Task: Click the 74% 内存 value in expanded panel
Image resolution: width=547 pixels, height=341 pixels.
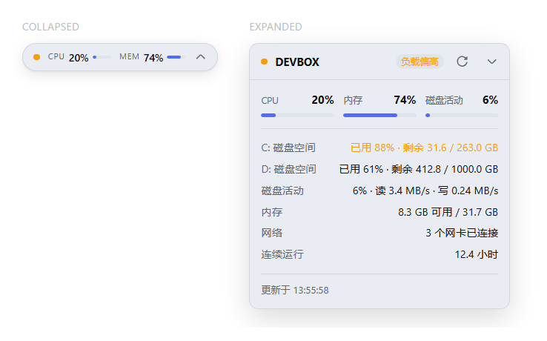Action: tap(405, 100)
